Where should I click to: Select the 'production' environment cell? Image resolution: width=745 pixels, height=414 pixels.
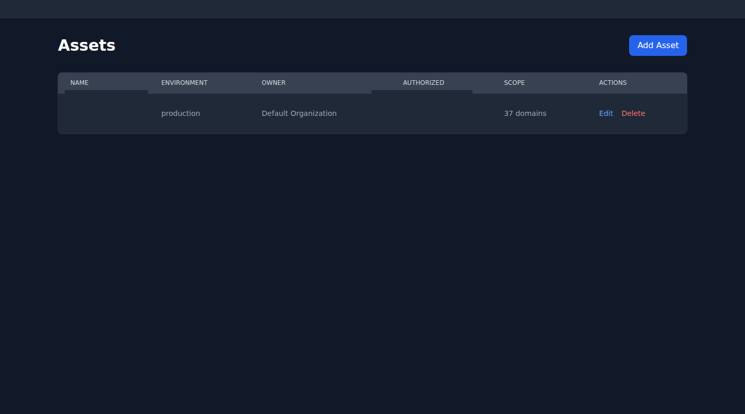(181, 113)
